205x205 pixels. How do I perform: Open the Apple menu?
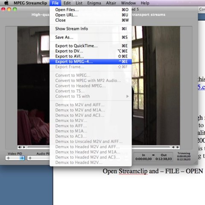click(6, 3)
